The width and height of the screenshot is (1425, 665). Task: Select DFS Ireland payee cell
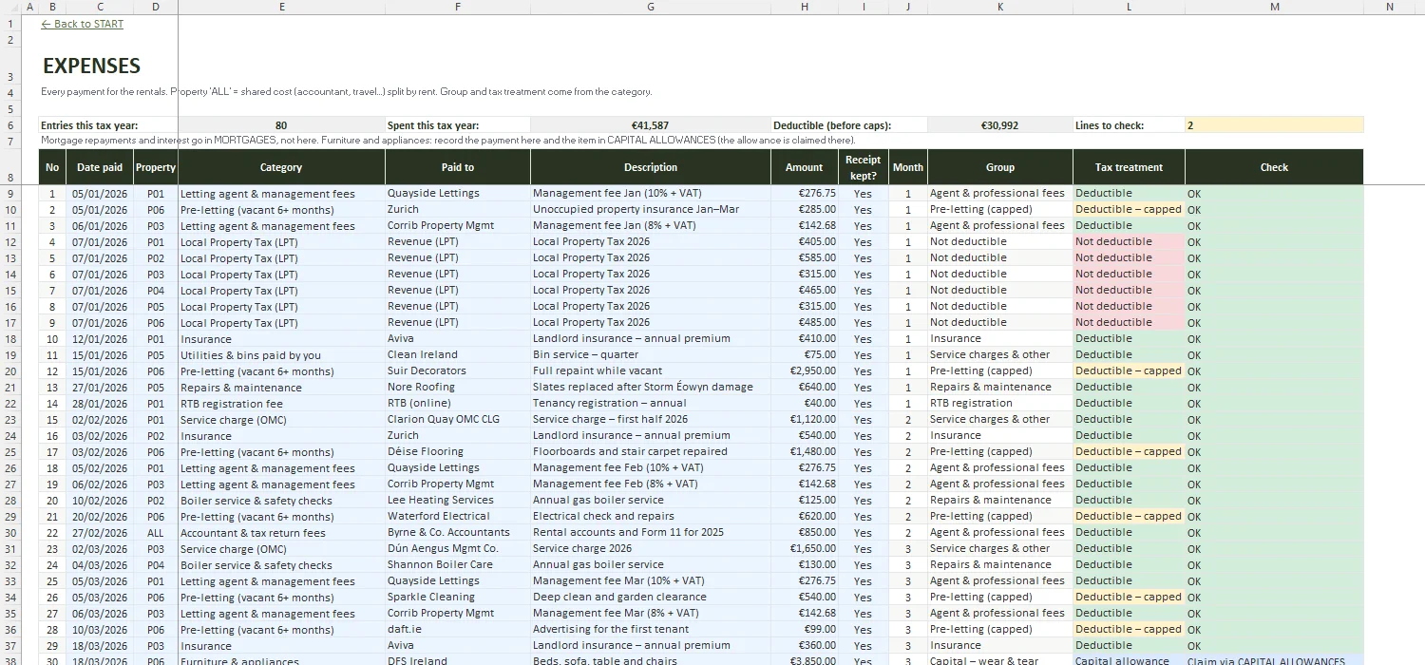tap(458, 660)
